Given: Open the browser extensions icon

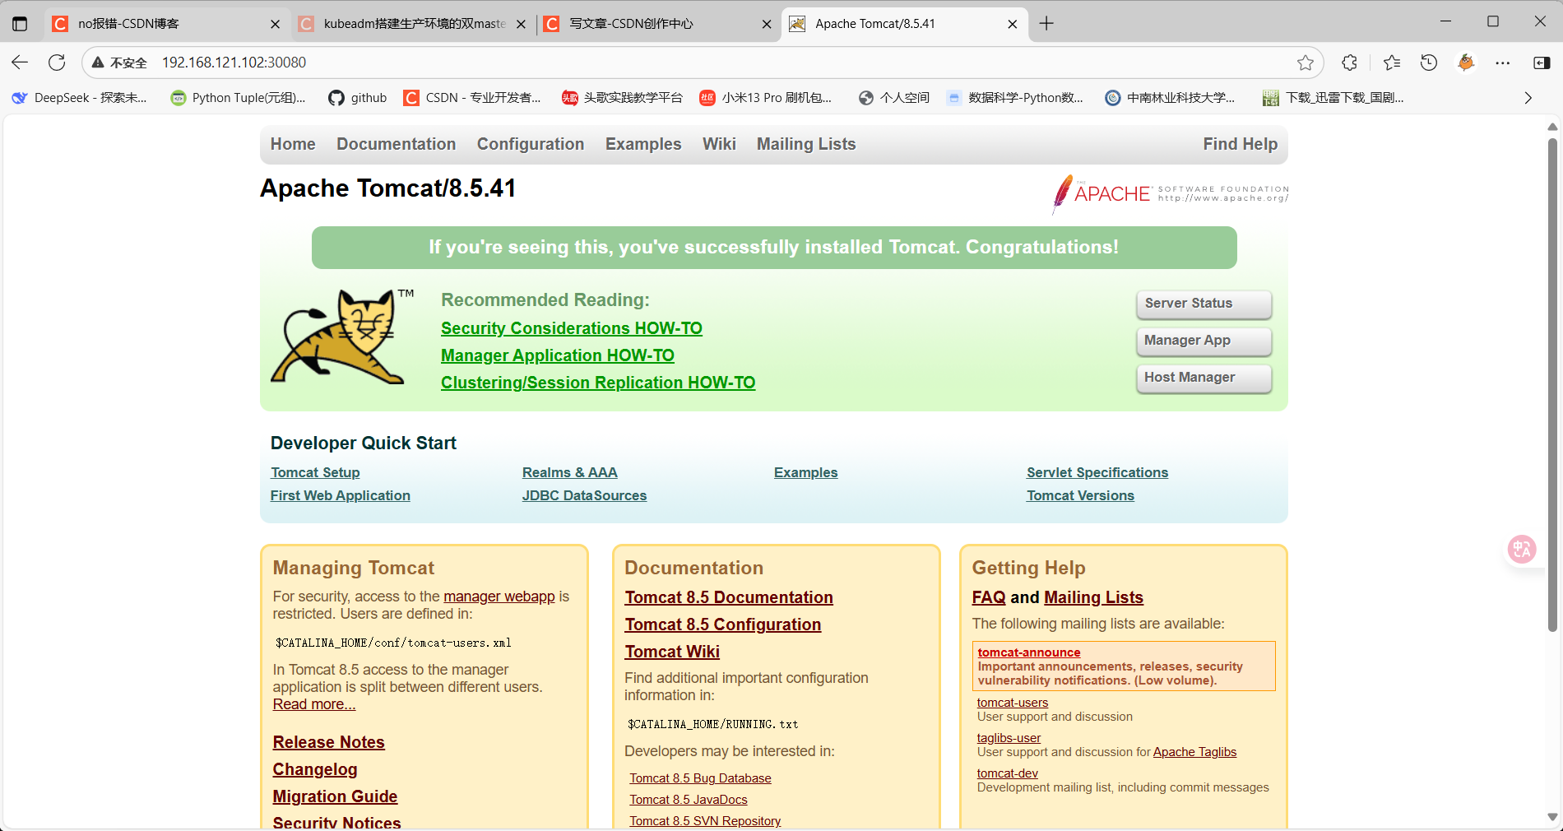Looking at the screenshot, I should point(1349,63).
